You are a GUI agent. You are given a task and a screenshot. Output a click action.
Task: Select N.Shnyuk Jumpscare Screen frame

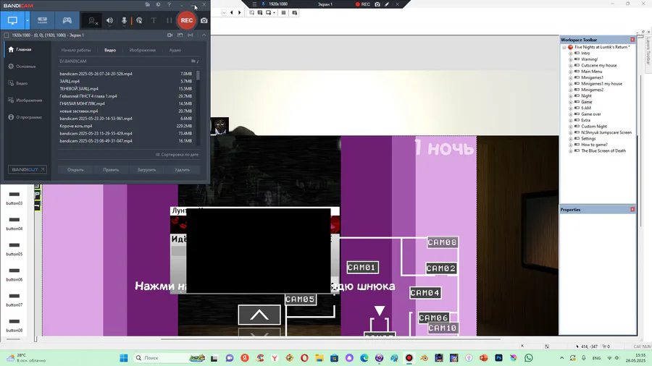[x=606, y=133]
